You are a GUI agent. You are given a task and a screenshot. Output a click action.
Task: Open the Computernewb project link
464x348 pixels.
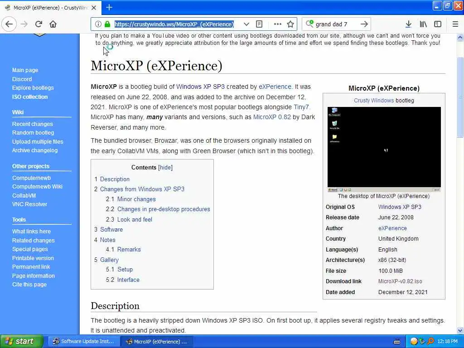tap(31, 178)
